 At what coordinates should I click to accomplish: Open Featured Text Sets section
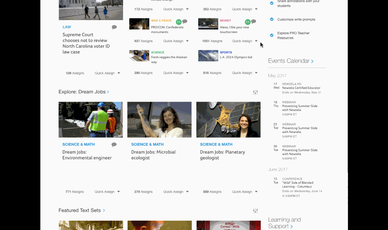coord(82,211)
